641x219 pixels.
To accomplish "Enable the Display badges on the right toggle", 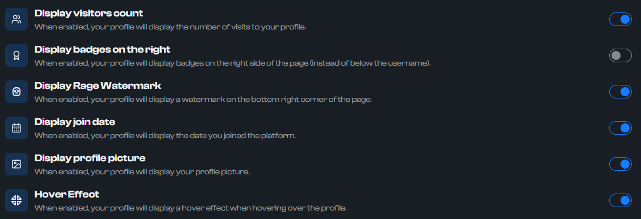I will pos(620,55).
